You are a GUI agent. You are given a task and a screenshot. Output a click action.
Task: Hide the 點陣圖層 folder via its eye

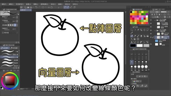pos(151,20)
